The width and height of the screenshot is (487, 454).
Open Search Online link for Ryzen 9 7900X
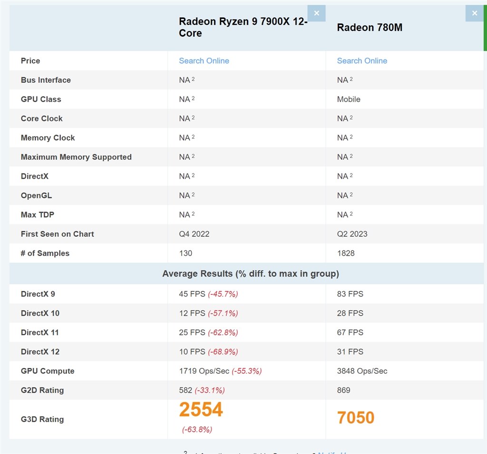coord(204,61)
